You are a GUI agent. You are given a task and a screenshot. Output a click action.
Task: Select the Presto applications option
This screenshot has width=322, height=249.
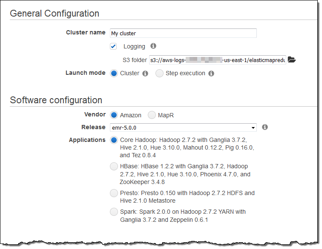pos(114,193)
